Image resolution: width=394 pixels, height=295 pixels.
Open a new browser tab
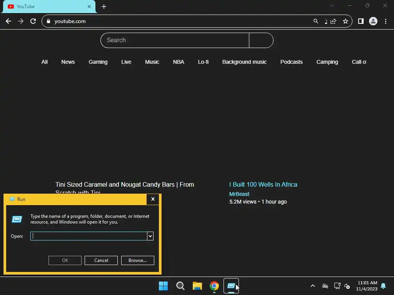point(104,7)
